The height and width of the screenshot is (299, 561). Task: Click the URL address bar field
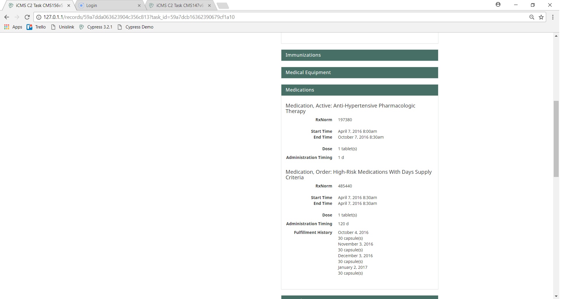click(x=280, y=17)
